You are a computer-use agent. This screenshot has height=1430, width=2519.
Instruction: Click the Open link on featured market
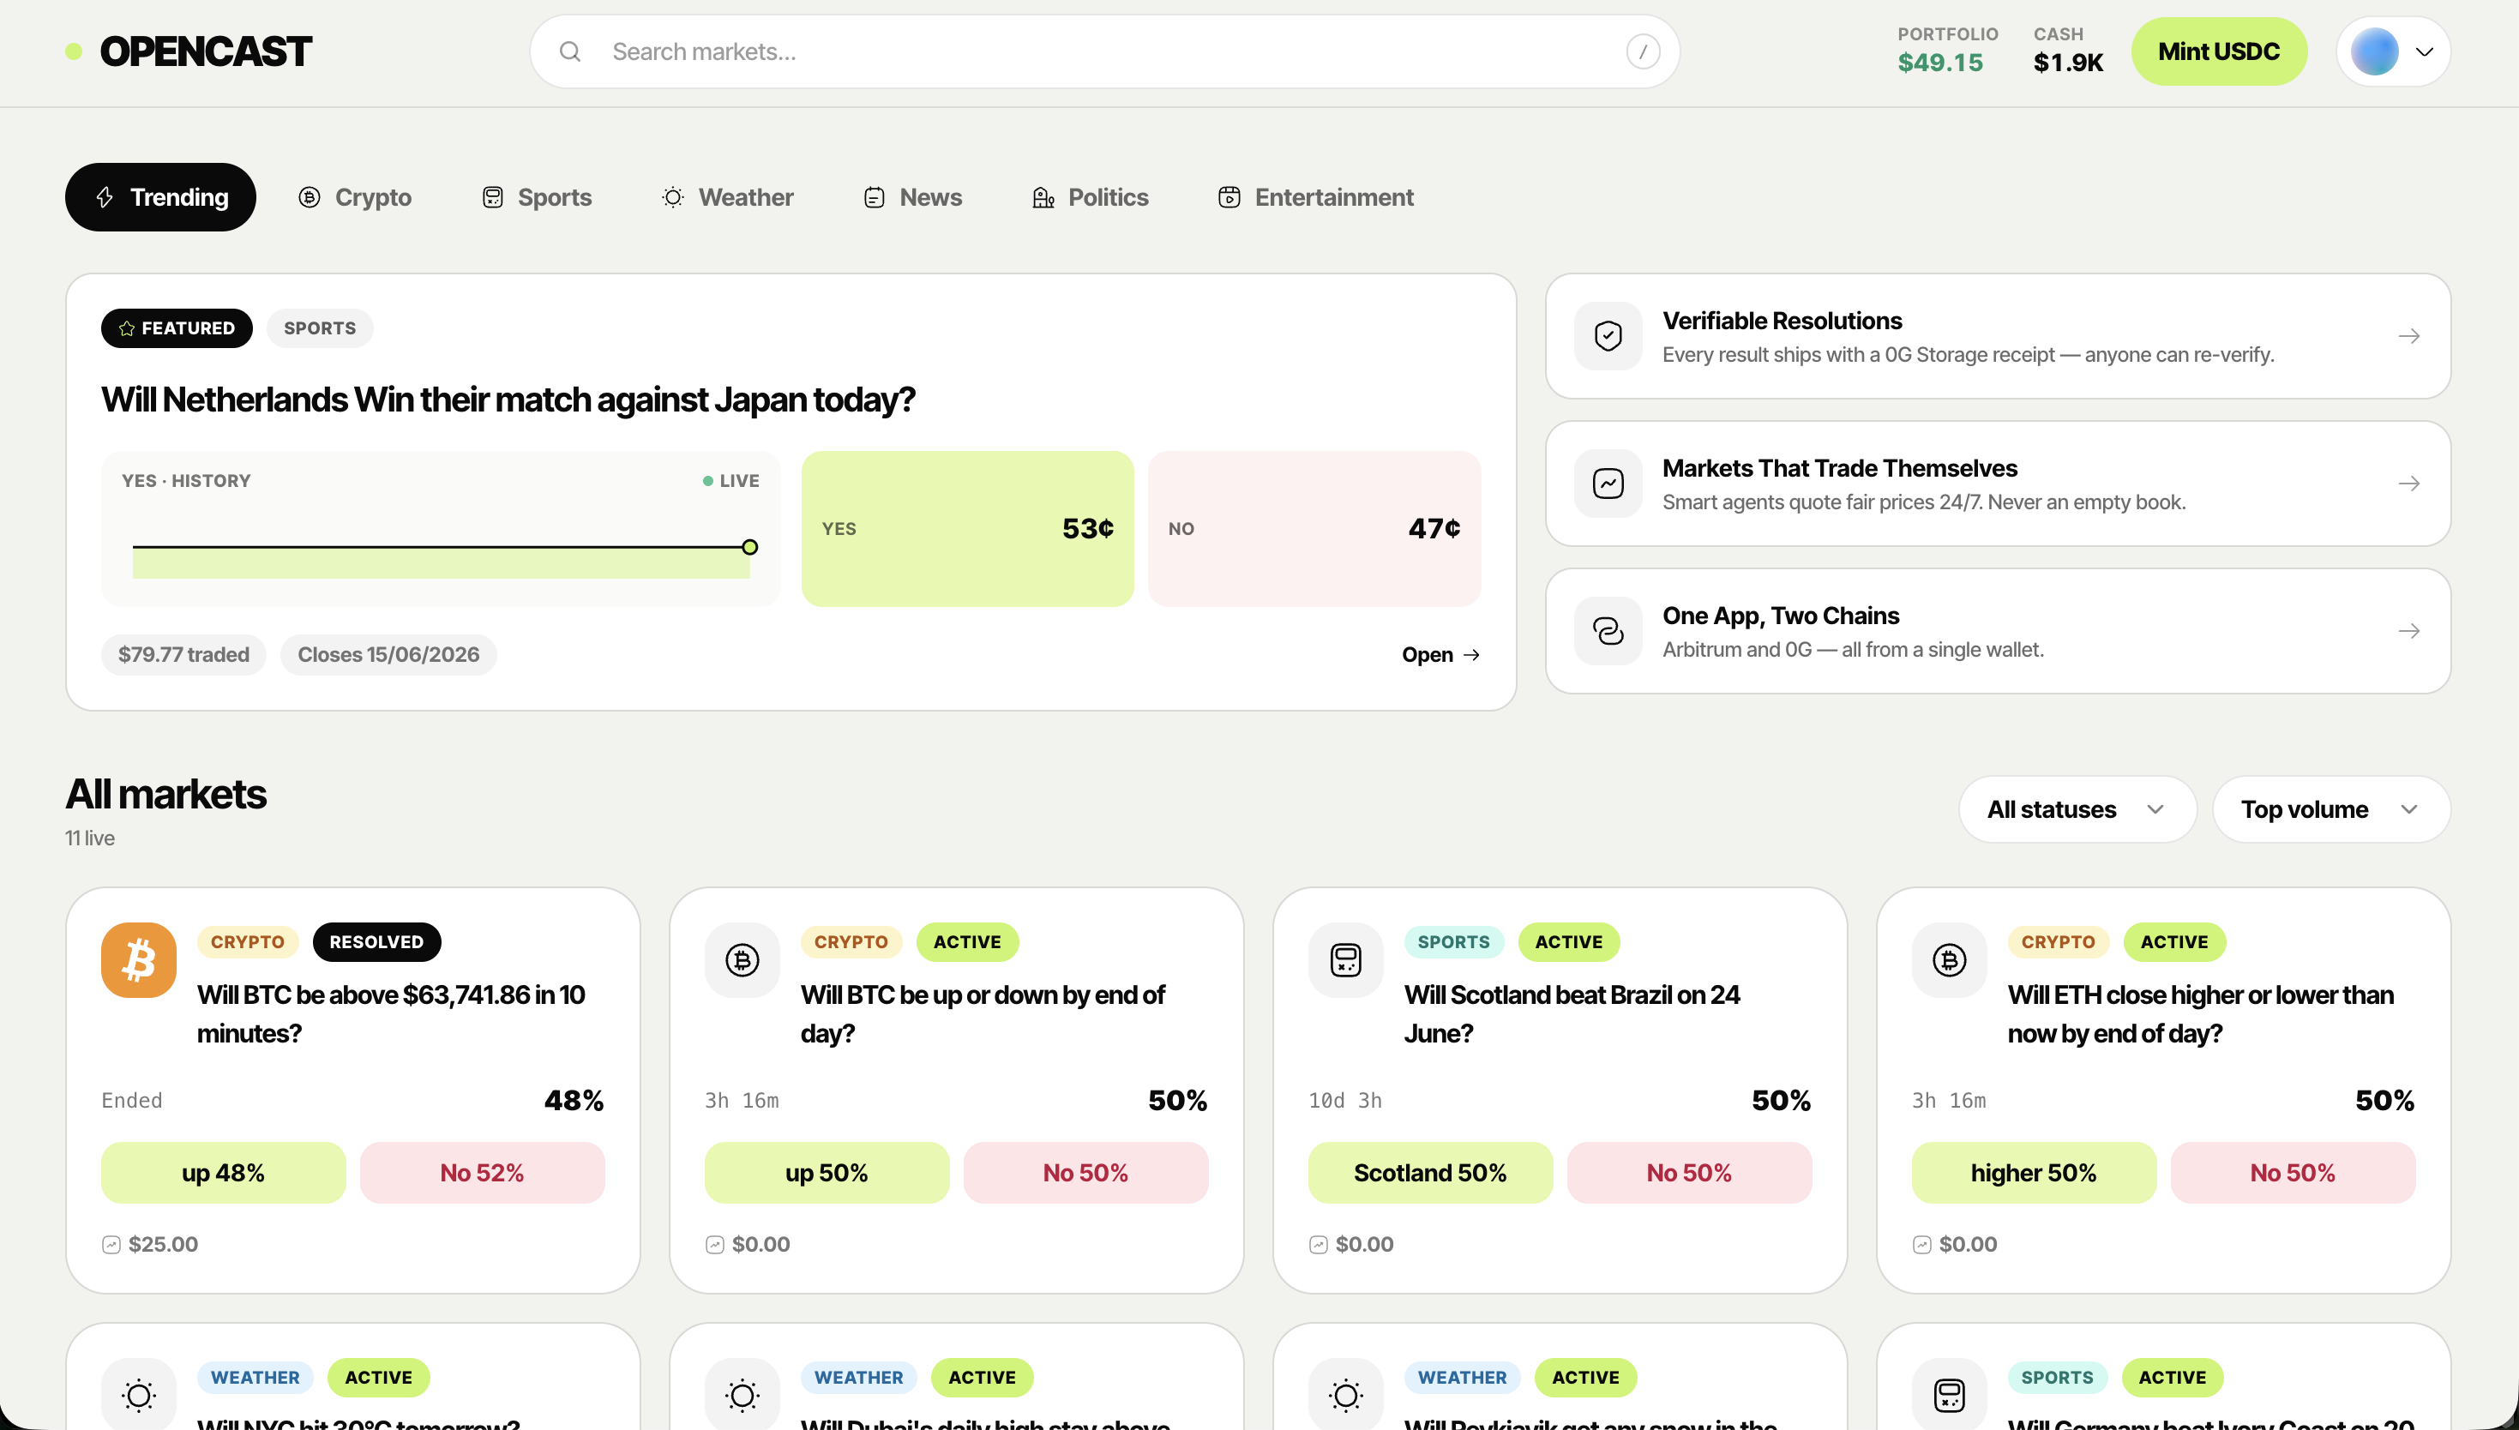pos(1440,655)
